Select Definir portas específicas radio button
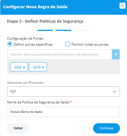This screenshot has width=127, height=136. [x=10, y=44]
